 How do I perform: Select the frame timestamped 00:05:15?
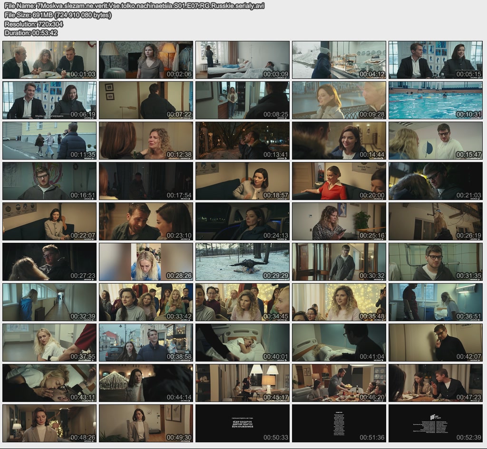436,60
